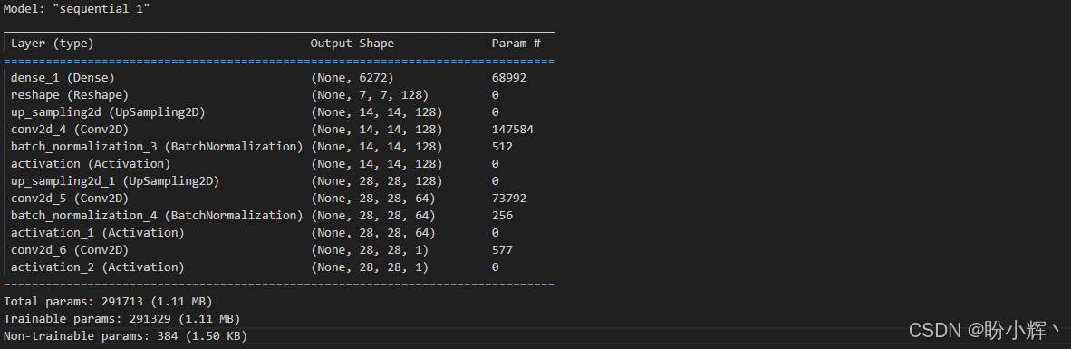Click the output shape of the batch_normalization_3 row
Screen dimensions: 1071x349
(x=376, y=146)
